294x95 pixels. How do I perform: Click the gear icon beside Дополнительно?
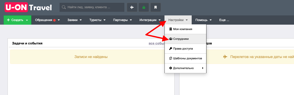click(171, 68)
